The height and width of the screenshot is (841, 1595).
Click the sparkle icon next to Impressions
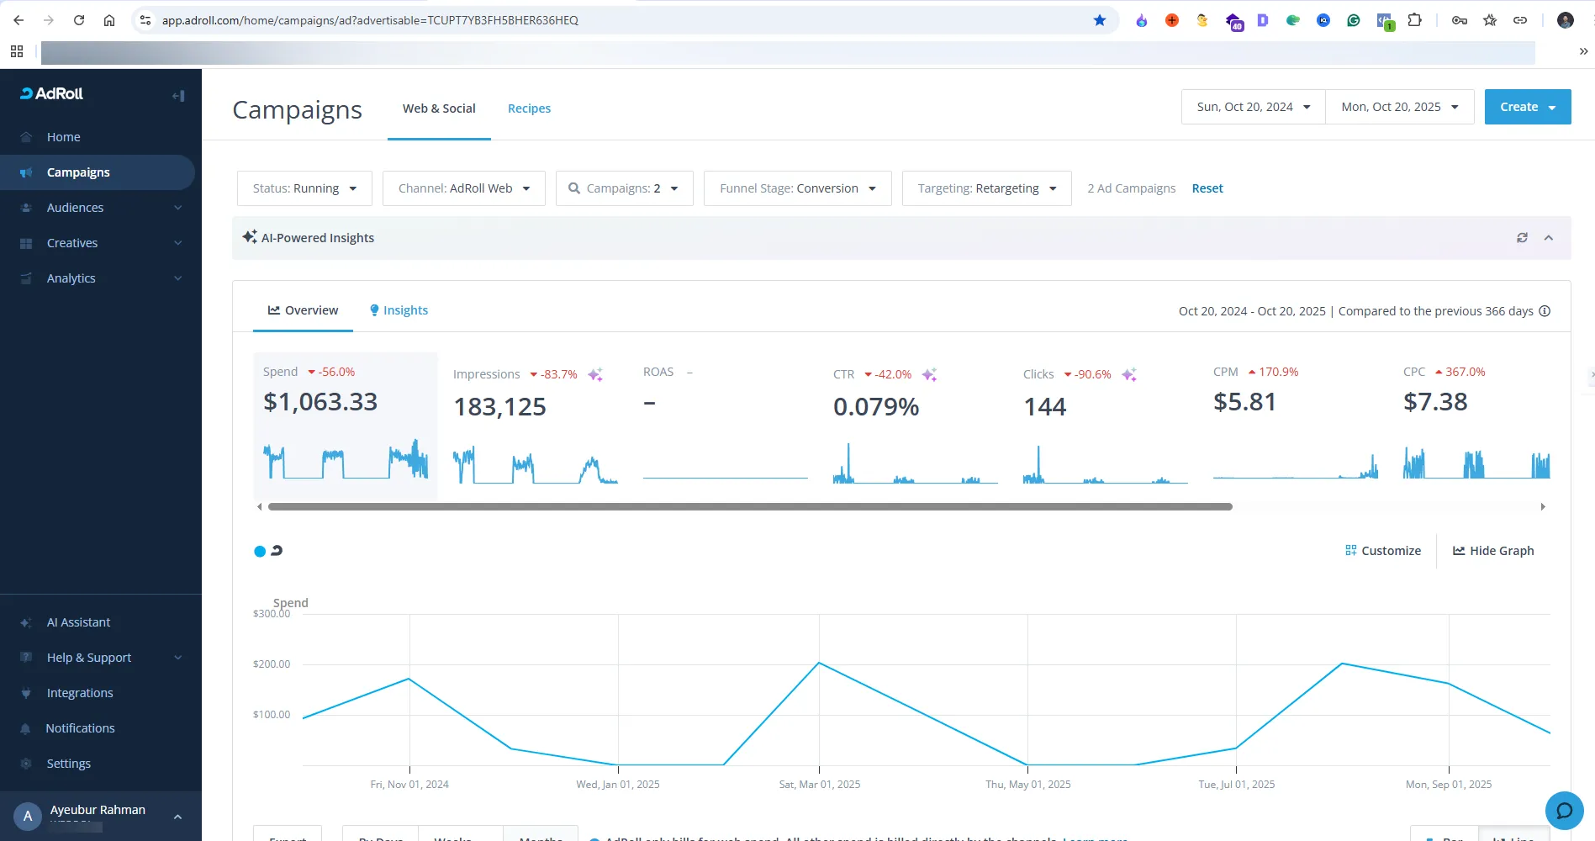595,375
